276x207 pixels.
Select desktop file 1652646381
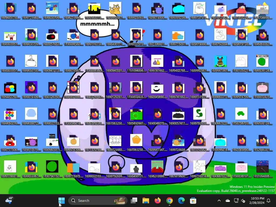(263, 143)
